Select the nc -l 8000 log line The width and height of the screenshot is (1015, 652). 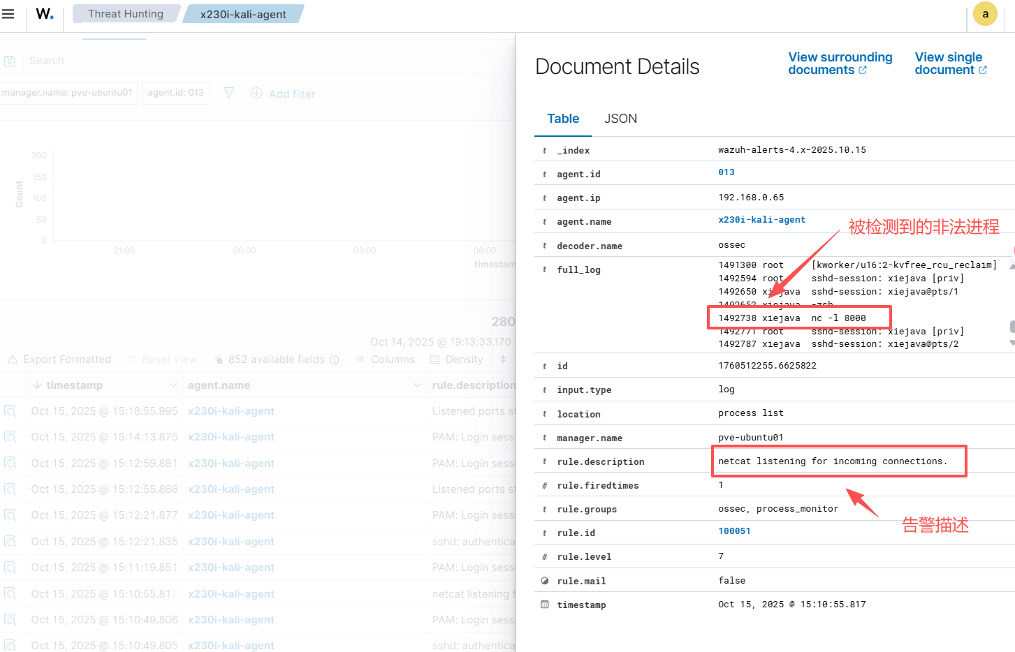tap(792, 318)
